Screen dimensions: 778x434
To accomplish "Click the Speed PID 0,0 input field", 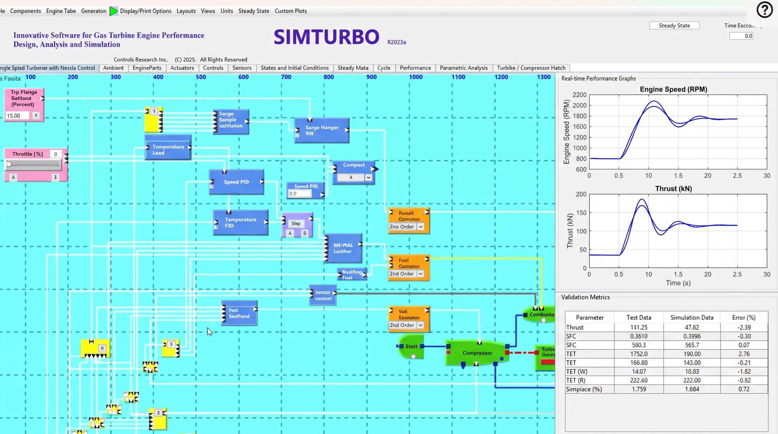I will (x=299, y=194).
